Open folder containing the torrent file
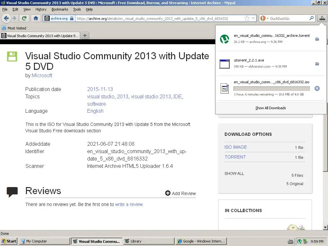Image resolution: width=328 pixels, height=246 pixels. [317, 39]
